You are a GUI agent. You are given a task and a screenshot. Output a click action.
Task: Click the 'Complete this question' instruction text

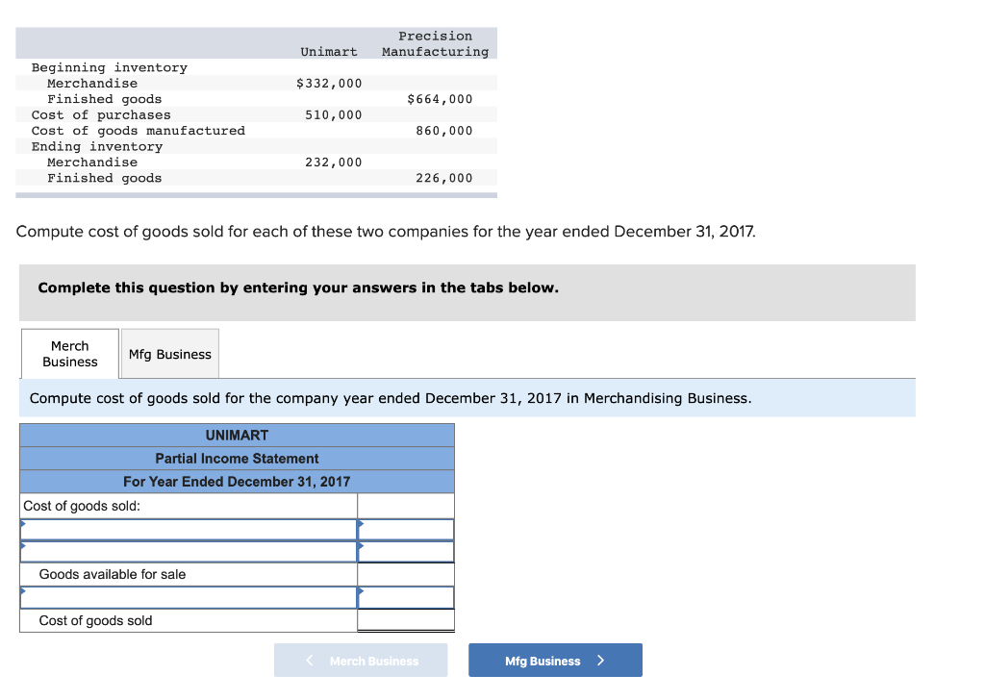[x=298, y=287]
